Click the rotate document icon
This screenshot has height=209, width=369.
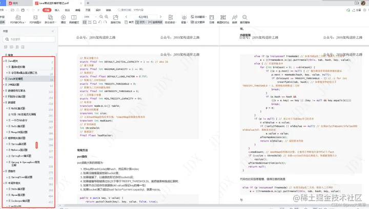(x=115, y=17)
